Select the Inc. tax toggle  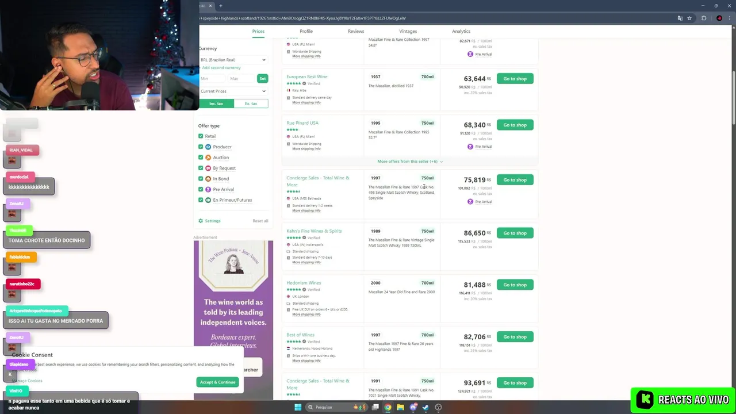click(216, 103)
